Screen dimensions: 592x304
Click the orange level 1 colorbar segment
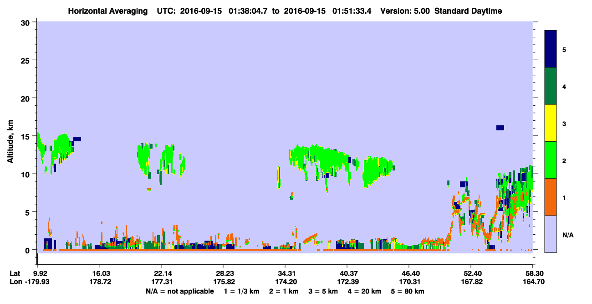(x=551, y=197)
